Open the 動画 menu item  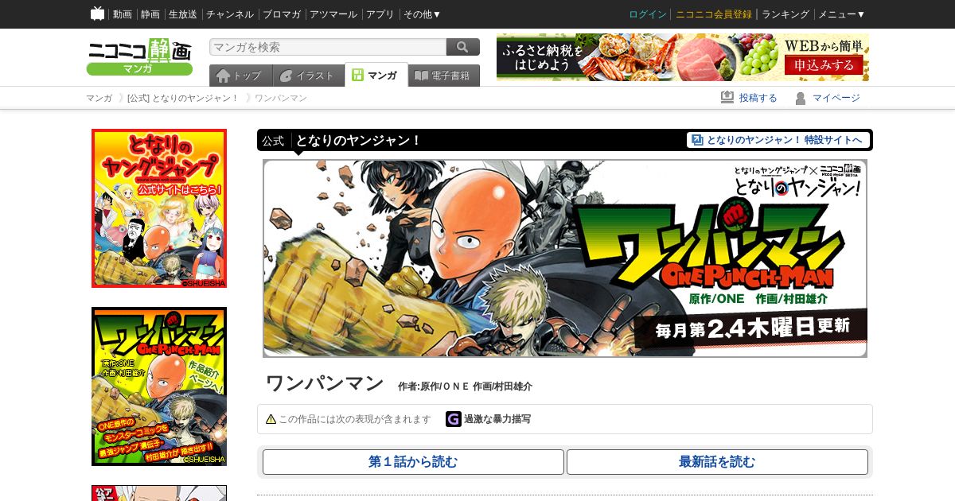[122, 14]
